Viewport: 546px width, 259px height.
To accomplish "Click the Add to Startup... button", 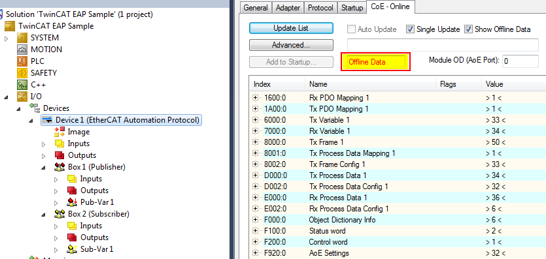I will 291,62.
